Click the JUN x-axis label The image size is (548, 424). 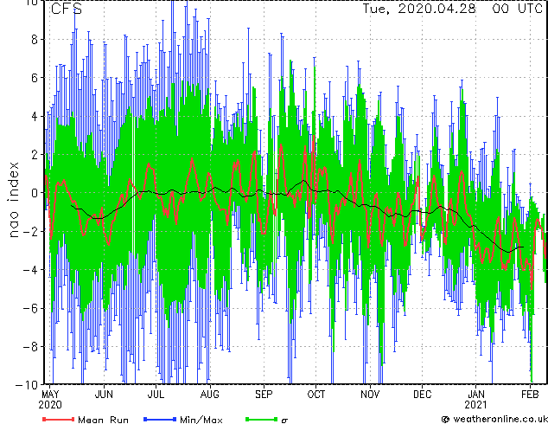(x=104, y=395)
